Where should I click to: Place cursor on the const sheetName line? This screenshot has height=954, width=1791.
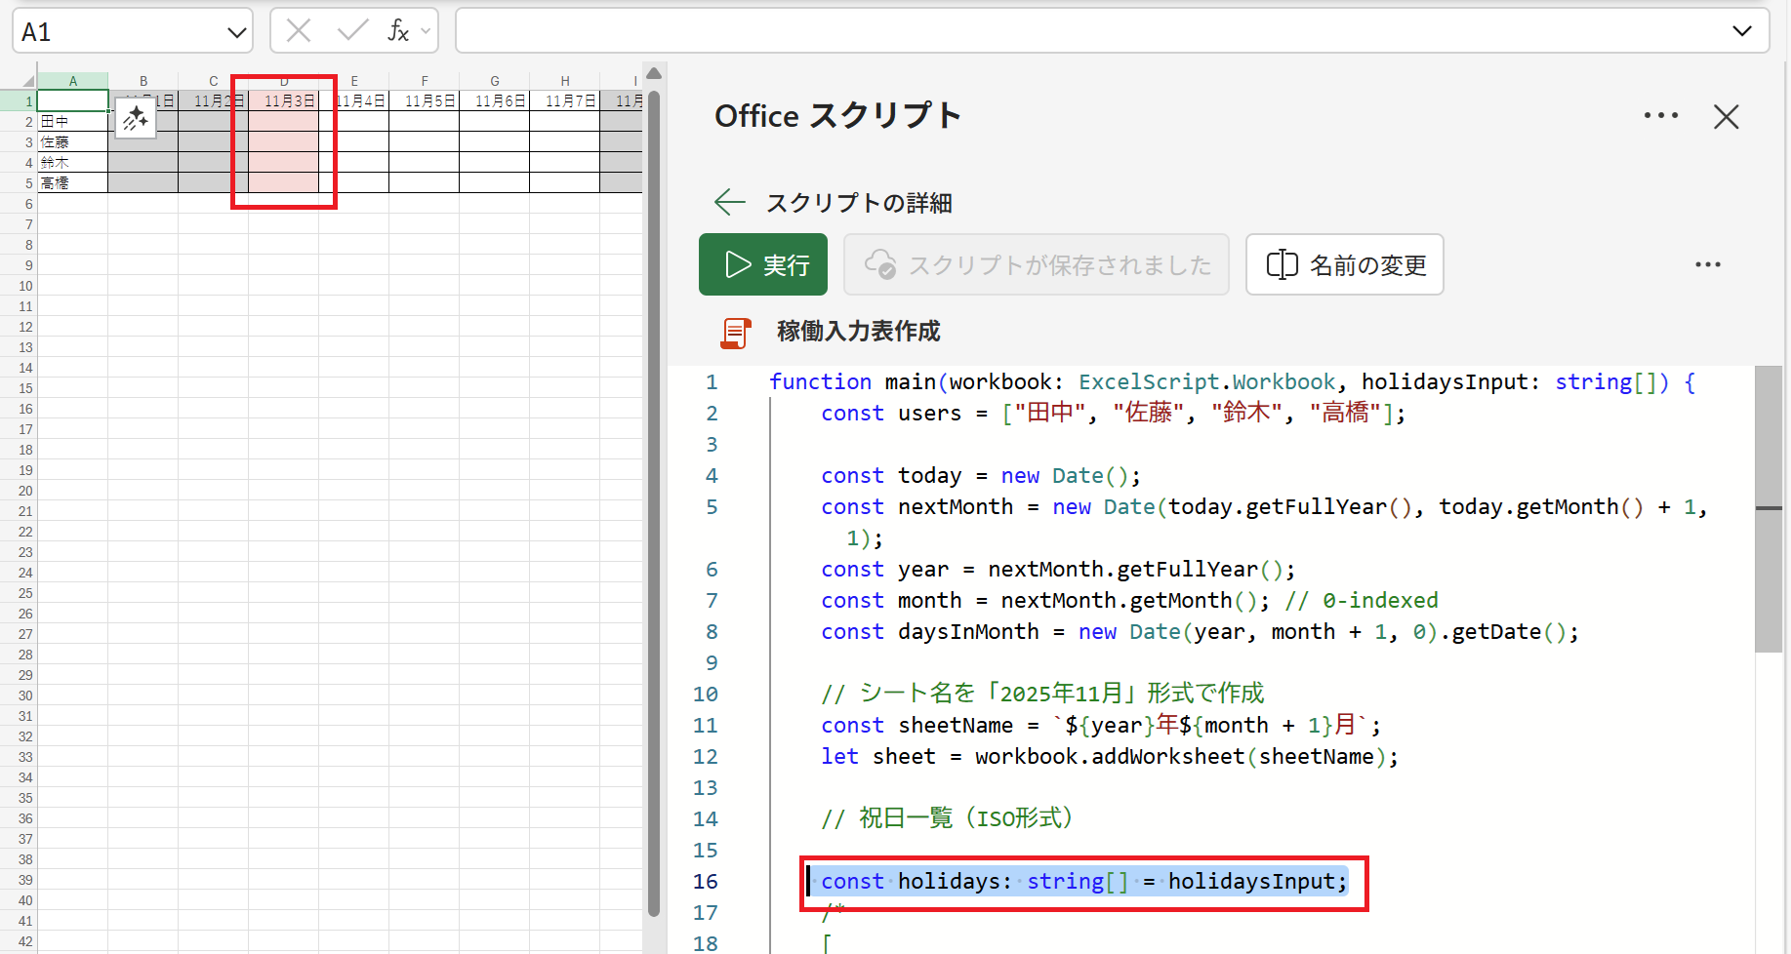coord(1101,725)
